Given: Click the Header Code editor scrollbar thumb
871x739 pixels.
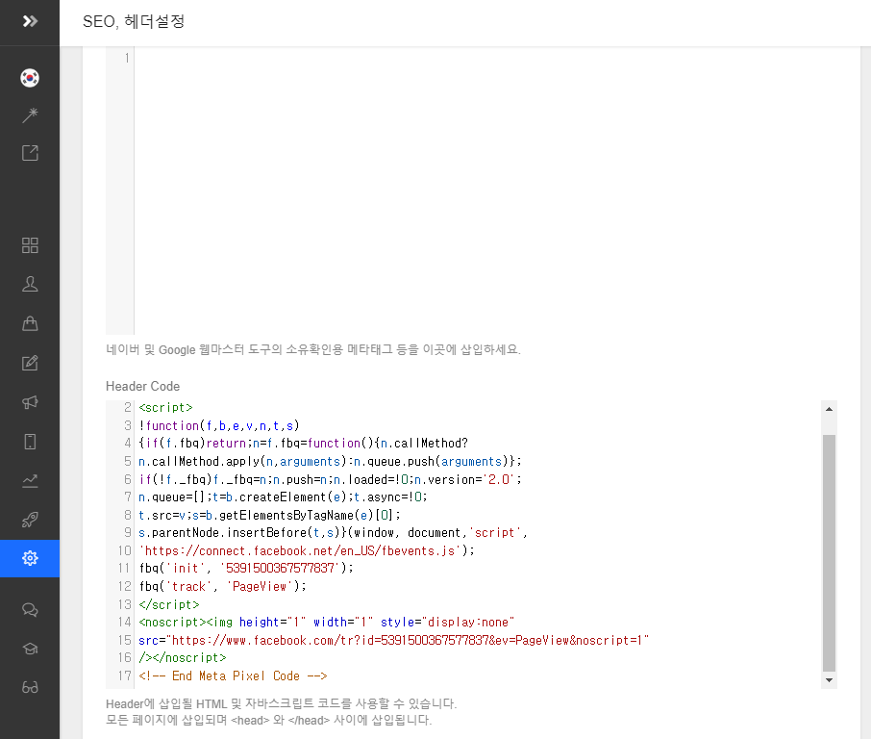Looking at the screenshot, I should (829, 553).
